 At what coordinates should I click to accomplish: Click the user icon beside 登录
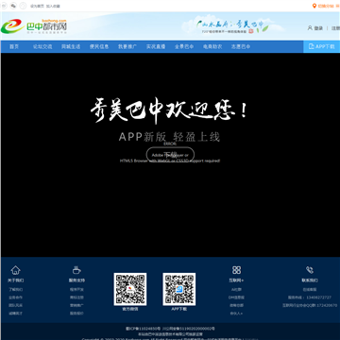[x=310, y=27]
